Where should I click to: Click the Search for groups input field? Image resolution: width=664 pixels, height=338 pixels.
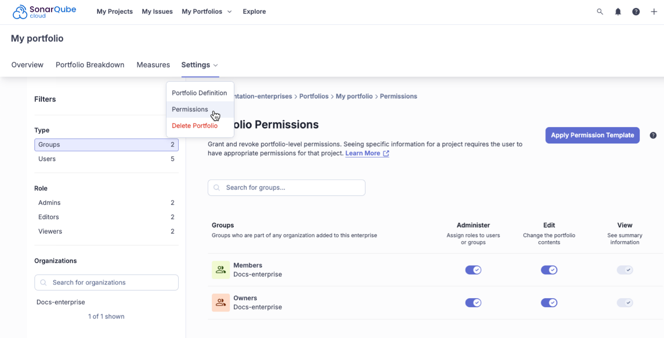click(x=286, y=187)
